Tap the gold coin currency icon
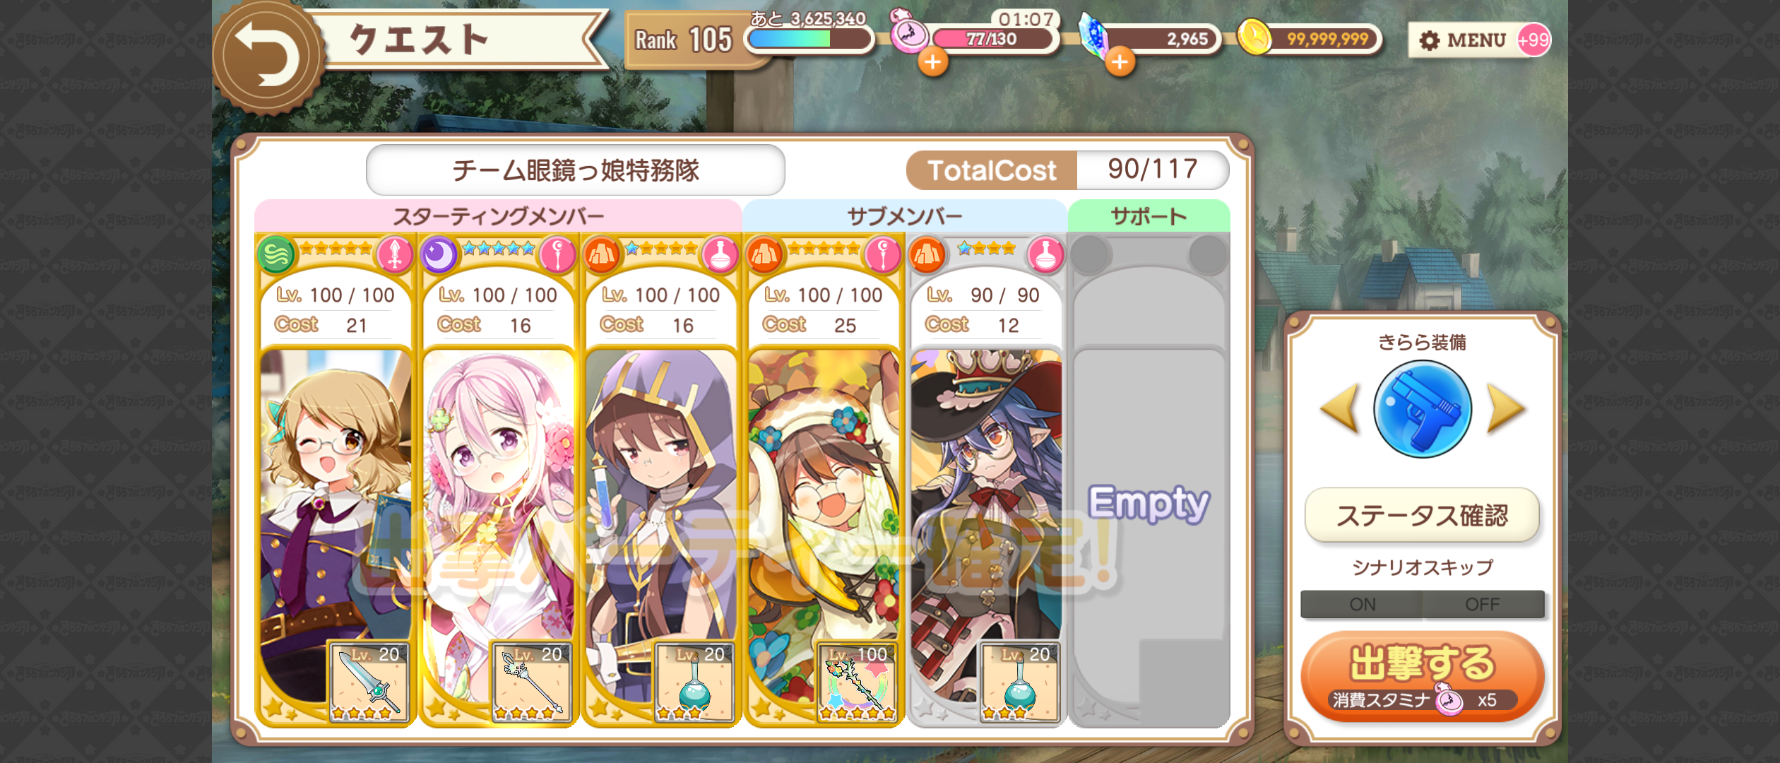The width and height of the screenshot is (1780, 763). 1254,37
